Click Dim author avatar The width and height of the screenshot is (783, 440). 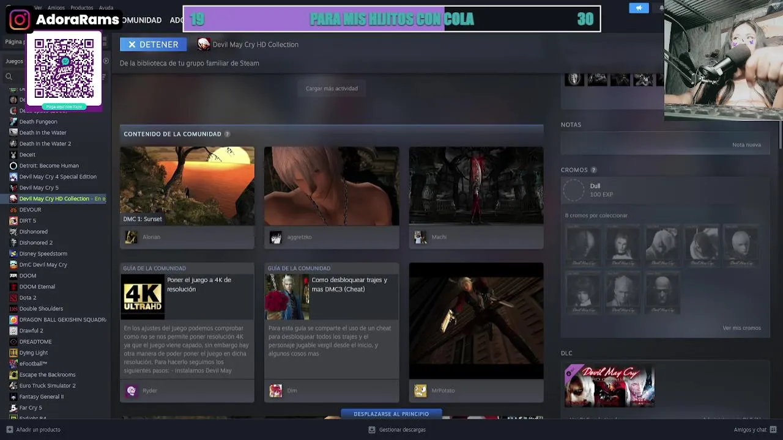tap(276, 391)
